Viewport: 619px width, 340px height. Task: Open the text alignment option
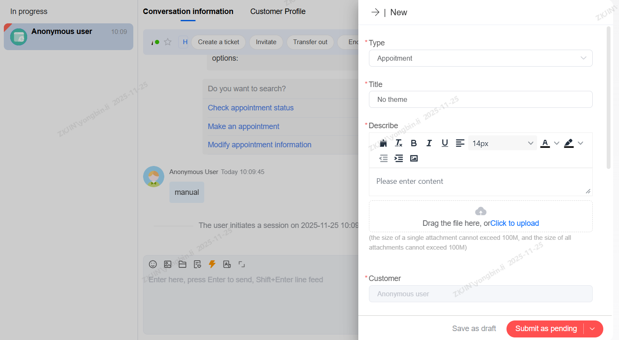coord(460,143)
